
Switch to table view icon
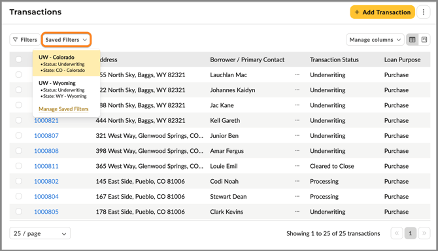413,40
